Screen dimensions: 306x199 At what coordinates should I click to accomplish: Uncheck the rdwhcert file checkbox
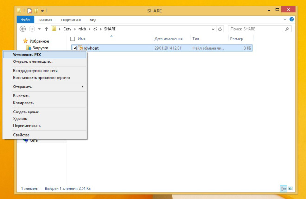[x=75, y=48]
